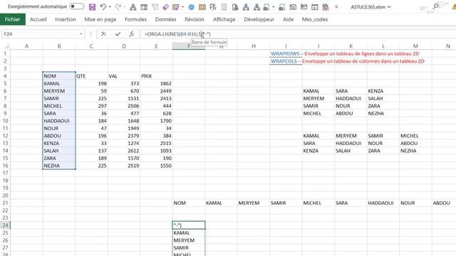
Task: Open the Mise en page tab
Action: pyautogui.click(x=100, y=19)
